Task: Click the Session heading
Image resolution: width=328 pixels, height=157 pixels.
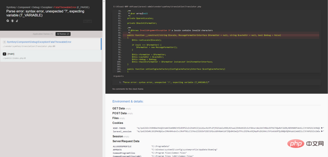Action: (x=118, y=137)
